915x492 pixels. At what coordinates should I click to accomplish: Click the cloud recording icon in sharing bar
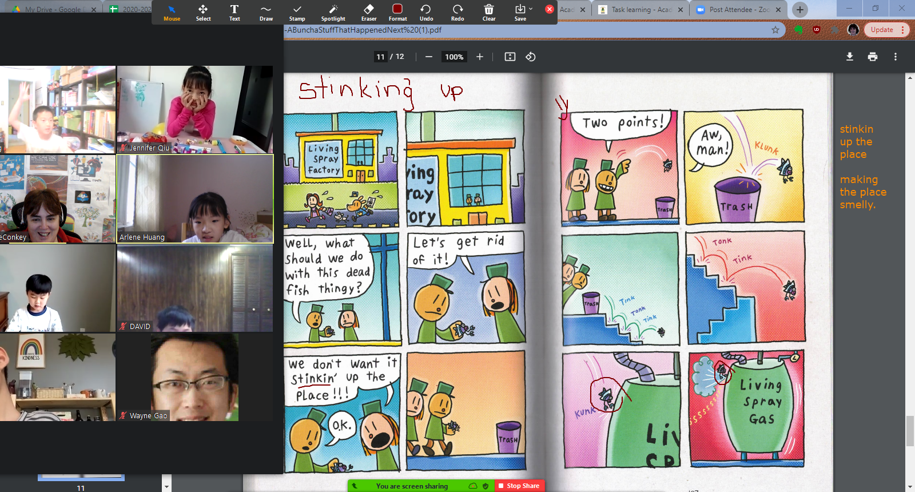pyautogui.click(x=473, y=486)
